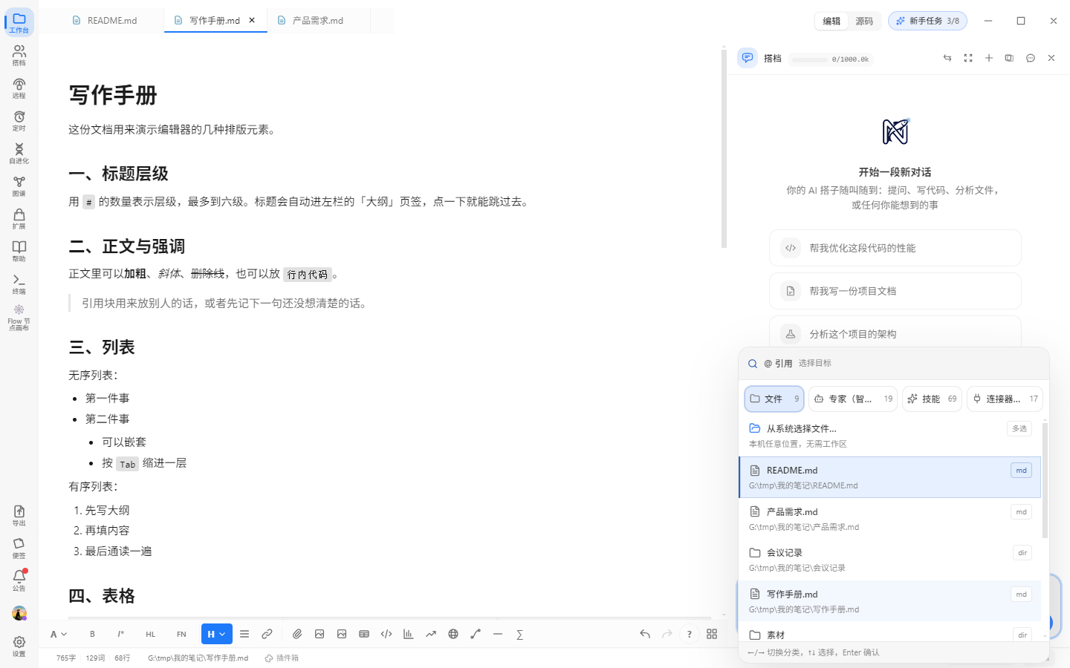Insert a hyperlink with the link icon
The image size is (1070, 668).
pyautogui.click(x=267, y=634)
